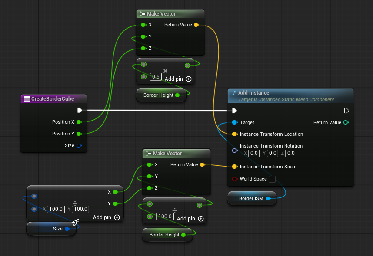Image resolution: width=373 pixels, height=256 pixels.
Task: Add pin on the multiply node
Action: point(188,79)
